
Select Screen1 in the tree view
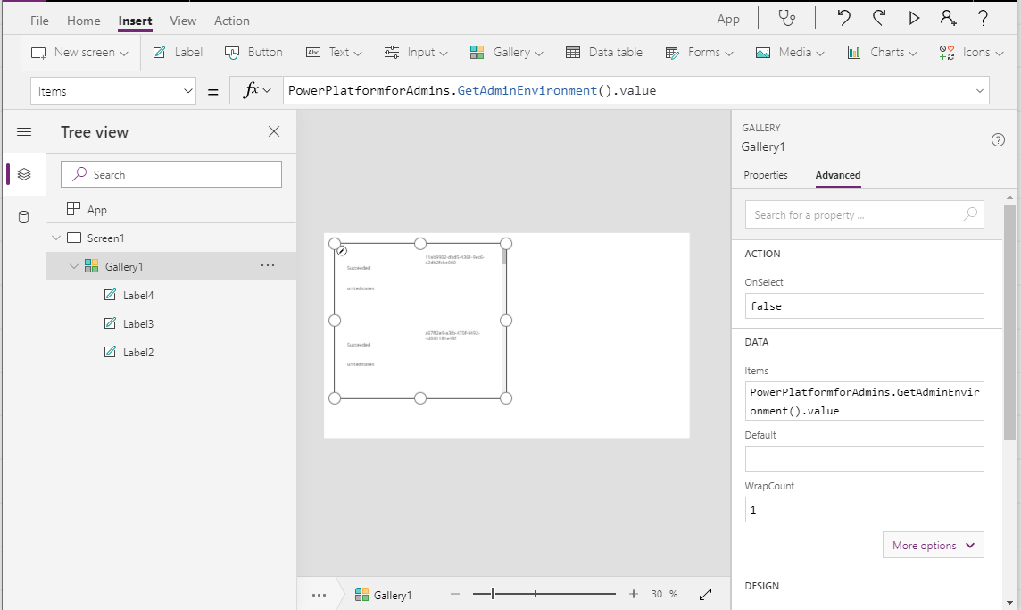172,238
